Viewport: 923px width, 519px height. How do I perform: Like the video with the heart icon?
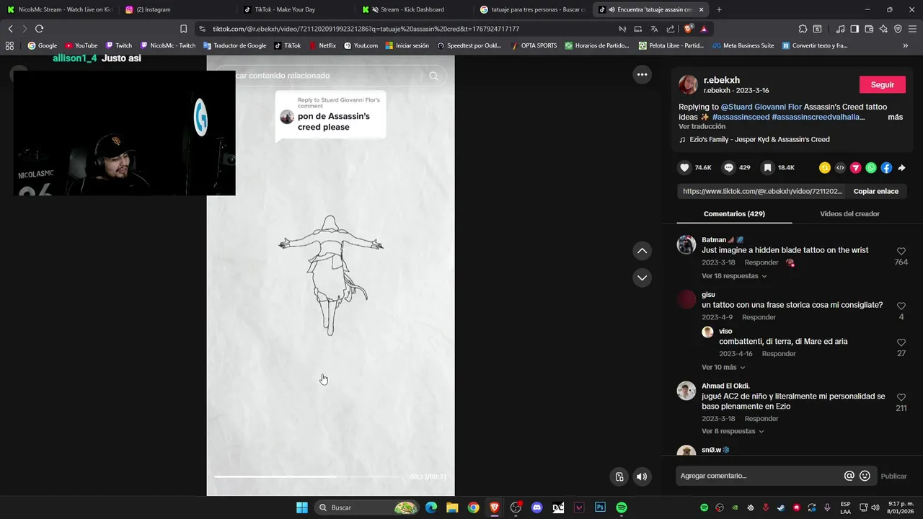tap(684, 167)
